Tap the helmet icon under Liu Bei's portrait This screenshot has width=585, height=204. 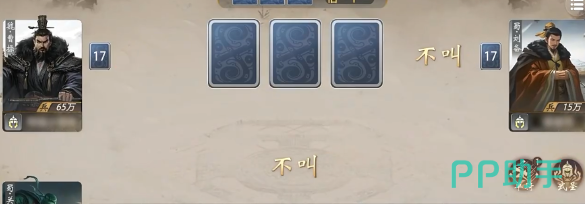pos(519,122)
